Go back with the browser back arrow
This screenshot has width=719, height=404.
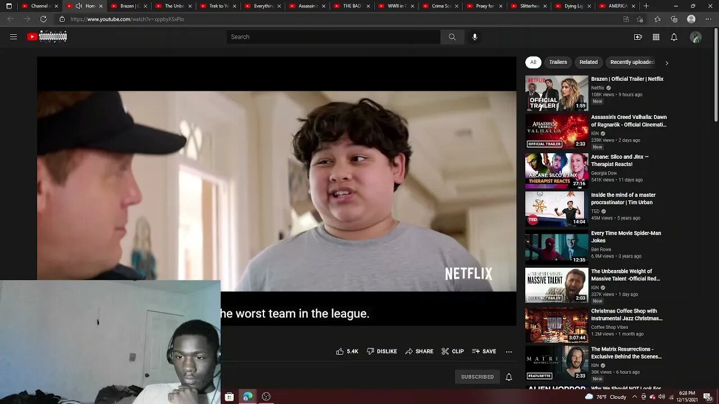10,19
